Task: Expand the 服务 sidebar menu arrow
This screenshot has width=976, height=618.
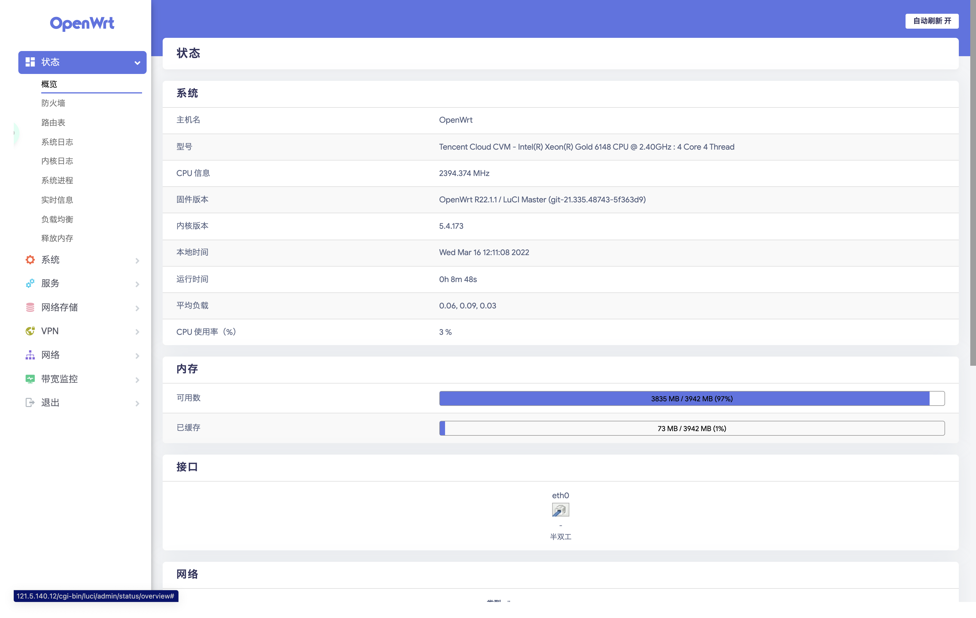Action: pyautogui.click(x=137, y=284)
